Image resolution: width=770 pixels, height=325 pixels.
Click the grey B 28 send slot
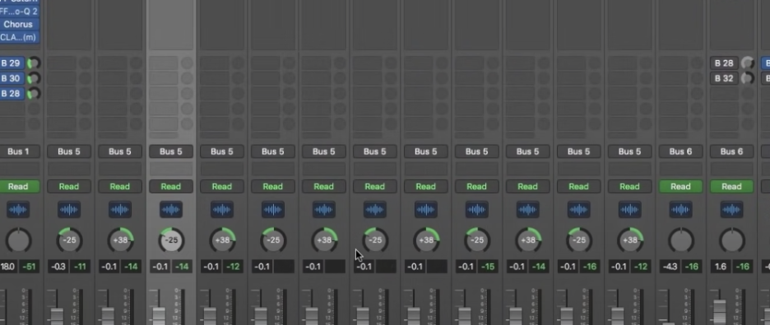tap(724, 63)
